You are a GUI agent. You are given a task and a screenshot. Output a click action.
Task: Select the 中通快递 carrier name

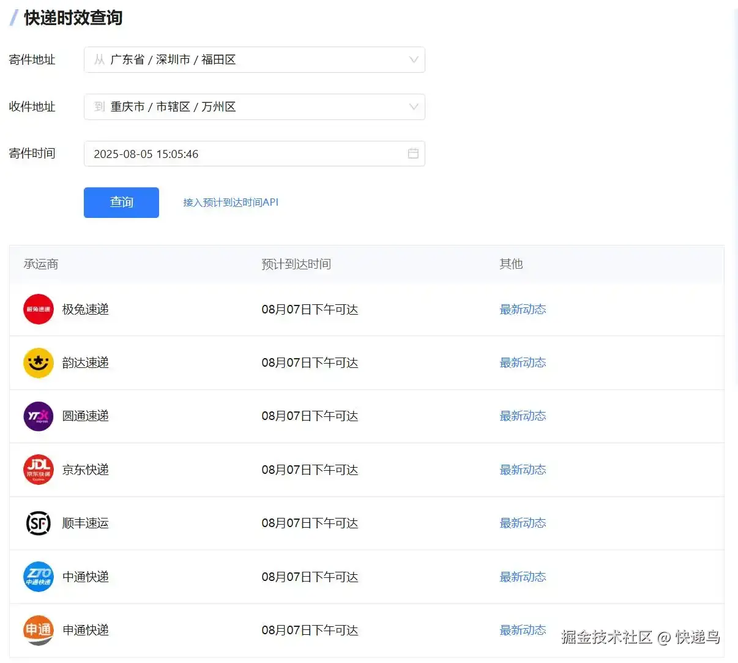[x=86, y=577]
